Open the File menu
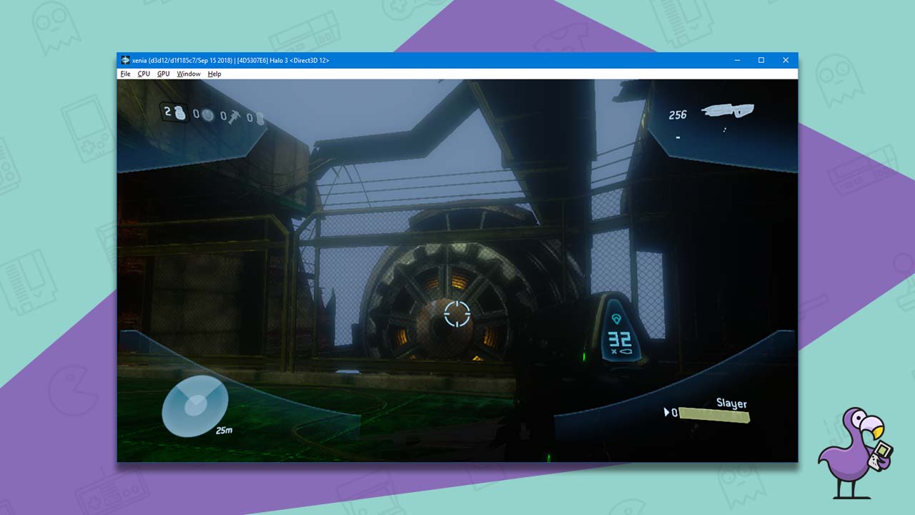This screenshot has height=515, width=915. (x=125, y=74)
